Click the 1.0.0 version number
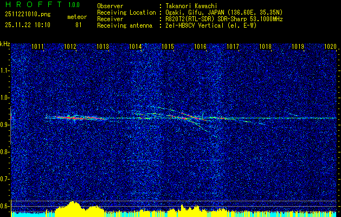341x217 pixels. [x=74, y=5]
